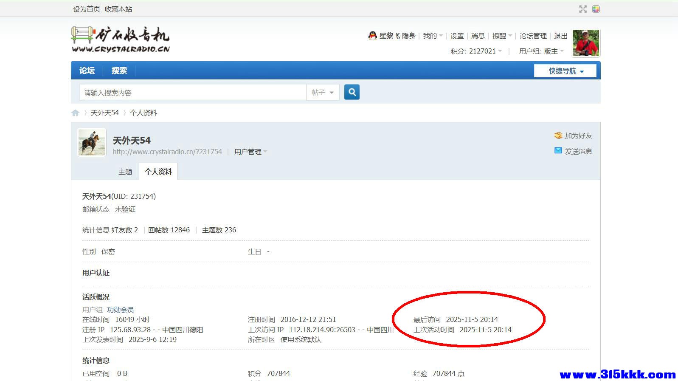Click the 发送消息 link text
This screenshot has height=381, width=678.
[578, 151]
